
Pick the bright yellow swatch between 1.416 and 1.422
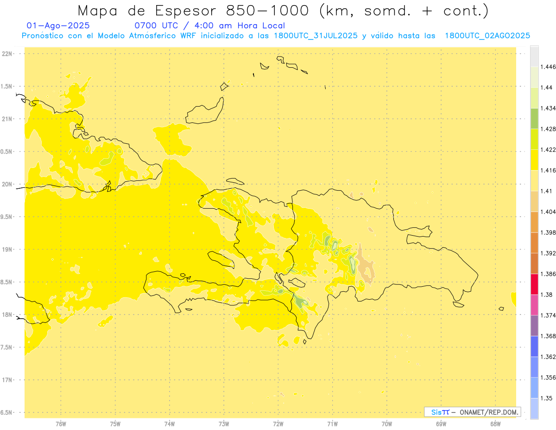coord(534,160)
